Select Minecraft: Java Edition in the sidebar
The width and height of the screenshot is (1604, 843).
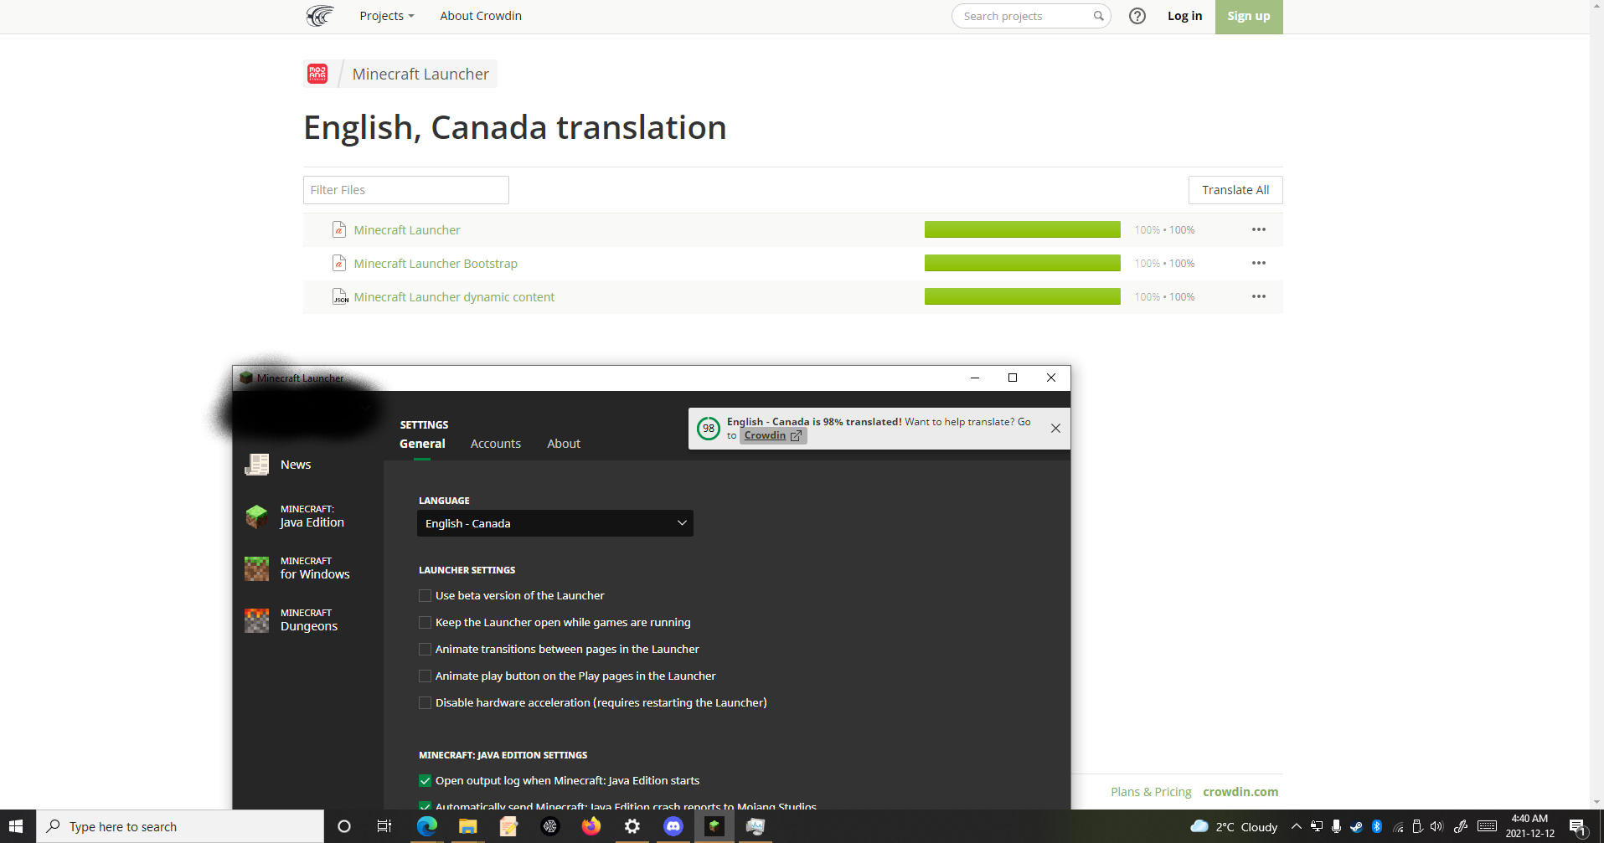coord(295,516)
